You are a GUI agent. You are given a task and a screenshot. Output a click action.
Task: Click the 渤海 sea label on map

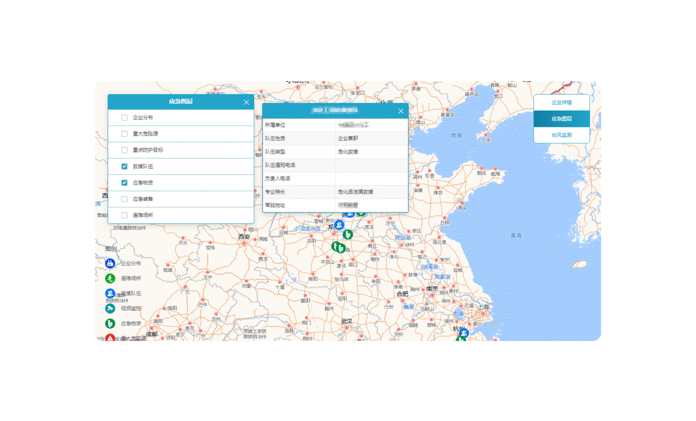456,136
